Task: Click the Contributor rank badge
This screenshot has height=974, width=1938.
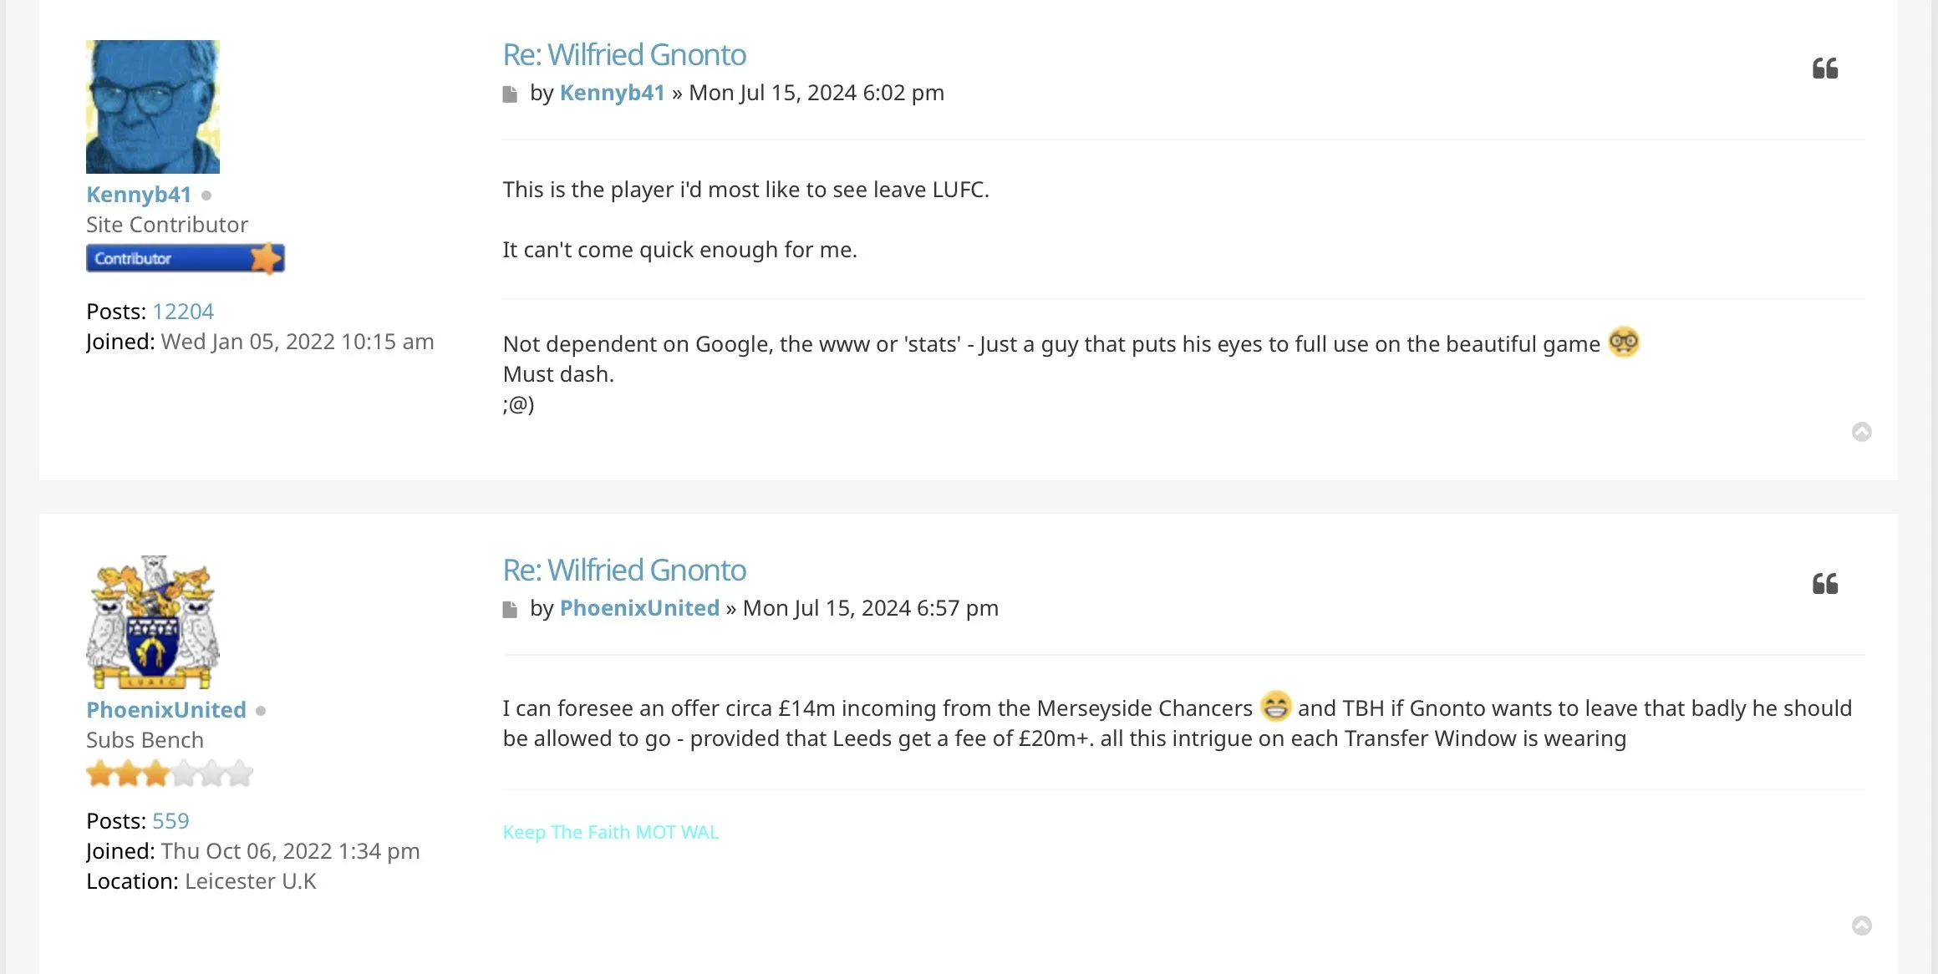Action: click(x=185, y=259)
